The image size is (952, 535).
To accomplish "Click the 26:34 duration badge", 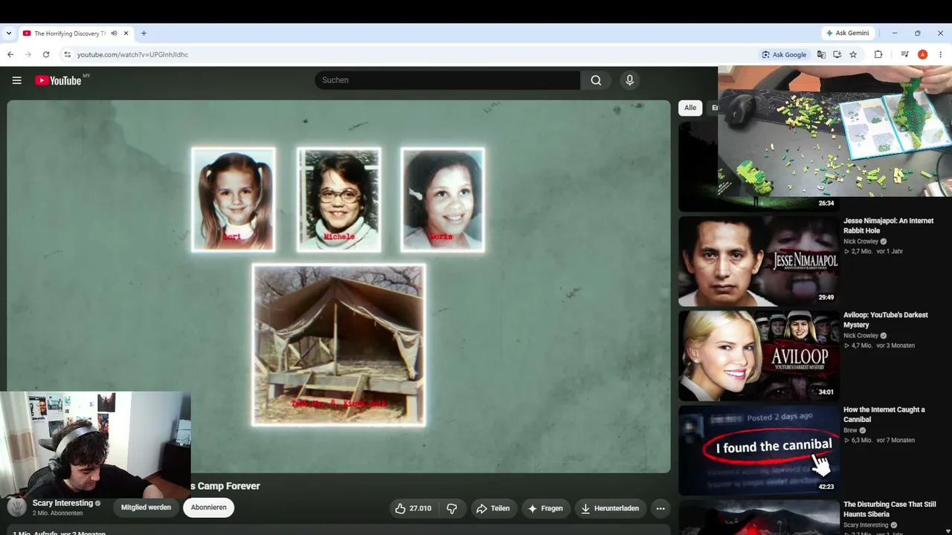I will pyautogui.click(x=826, y=203).
